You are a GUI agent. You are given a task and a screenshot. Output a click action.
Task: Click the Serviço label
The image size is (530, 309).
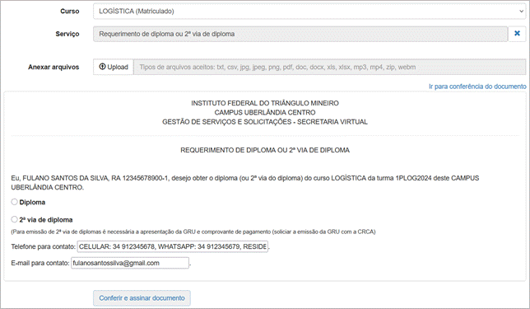(67, 34)
